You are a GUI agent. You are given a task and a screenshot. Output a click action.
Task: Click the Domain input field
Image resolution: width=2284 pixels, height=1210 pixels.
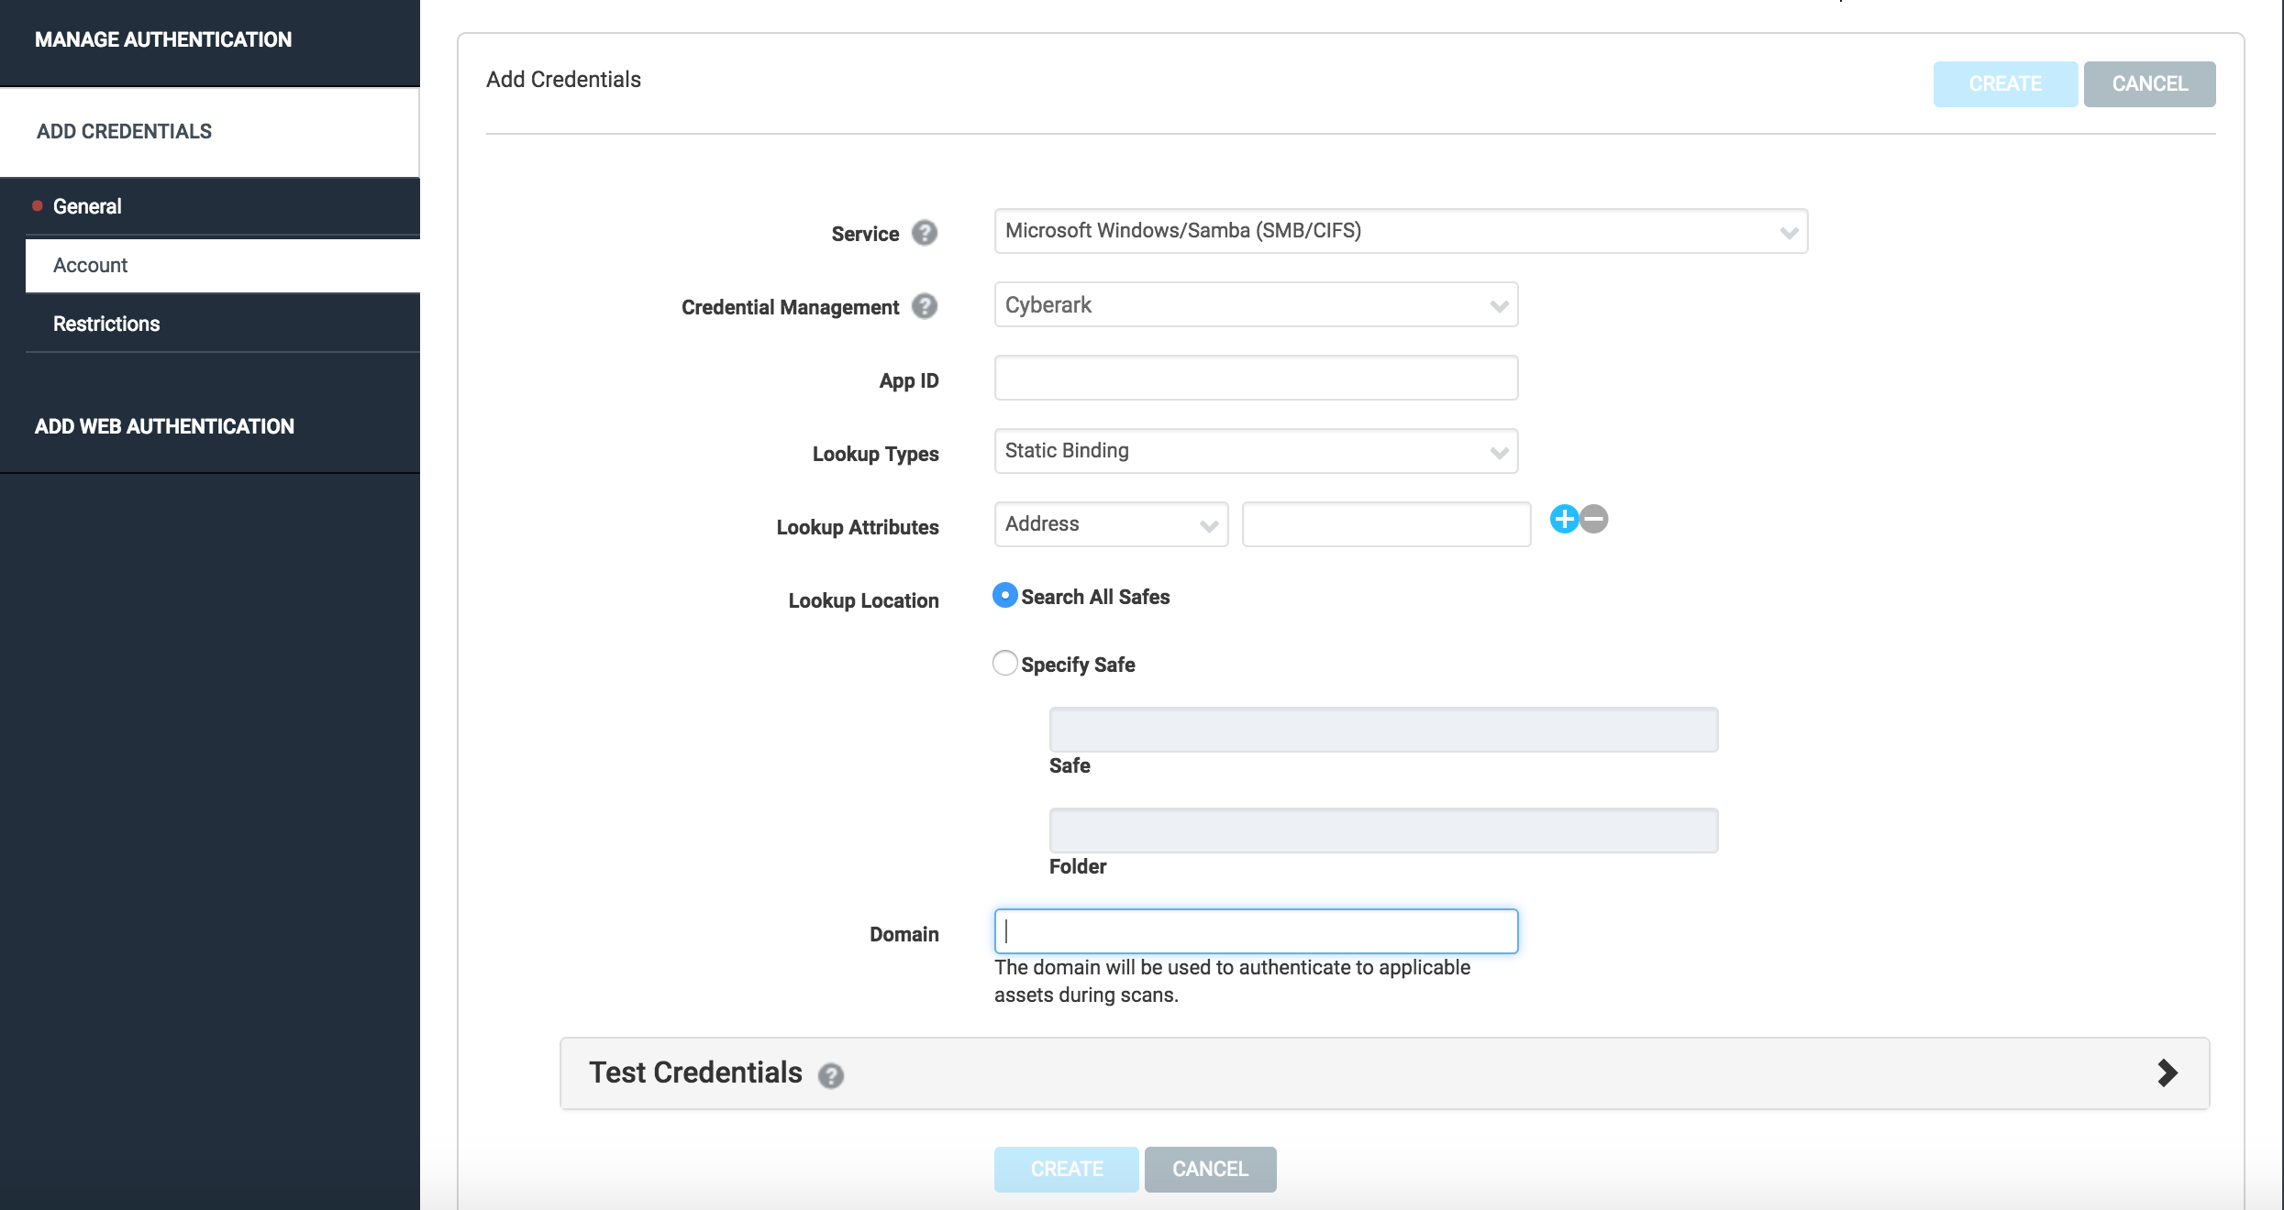pyautogui.click(x=1257, y=931)
